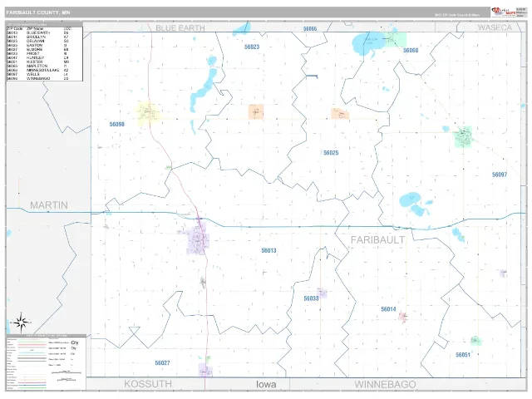Screen dimensions: 532x399
Task: Select ZIP code label 56097
Action: (x=500, y=175)
